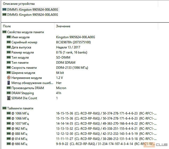Image resolution: width=169 pixels, height=149 pixels.
Task: Click the Micron value
Action: [61, 88]
